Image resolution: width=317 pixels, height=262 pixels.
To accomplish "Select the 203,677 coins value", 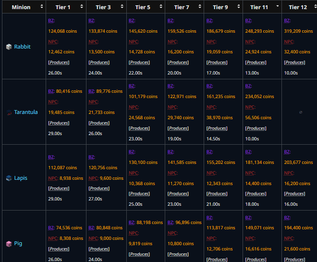I will pyautogui.click(x=298, y=162).
